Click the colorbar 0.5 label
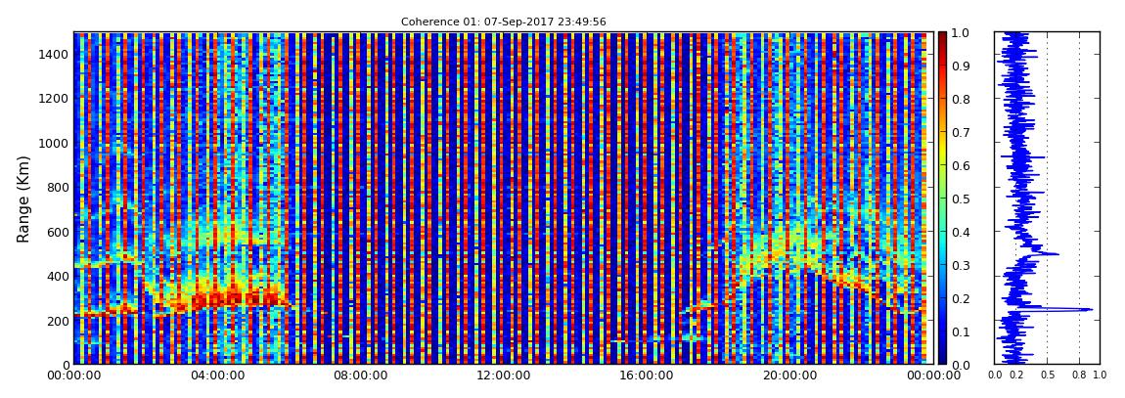1125x398 pixels. [x=960, y=199]
